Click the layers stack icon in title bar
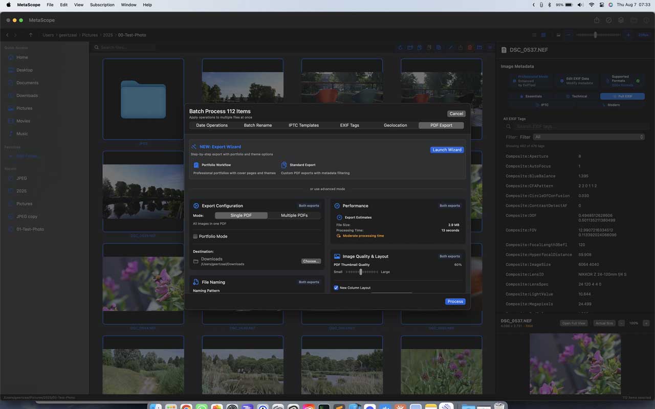This screenshot has width=655, height=409. (621, 20)
